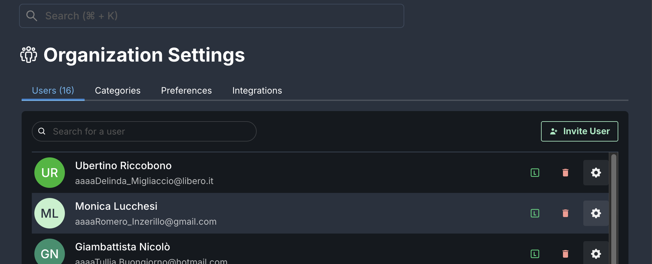The height and width of the screenshot is (264, 652).
Task: Go to the Preferences tab
Action: pos(186,91)
